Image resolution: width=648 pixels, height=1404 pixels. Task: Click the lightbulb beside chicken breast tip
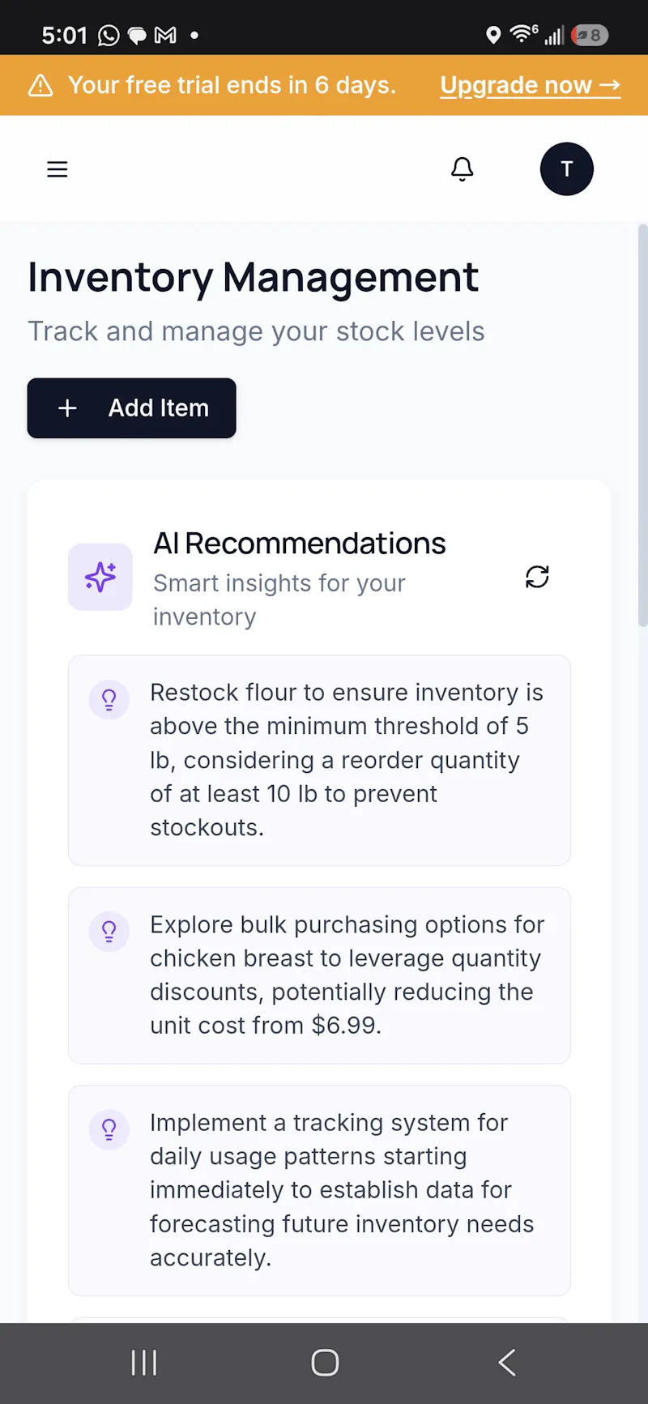coord(109,932)
